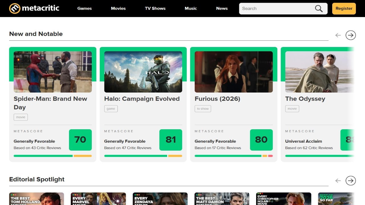Open The Odyssey title link

tap(305, 99)
